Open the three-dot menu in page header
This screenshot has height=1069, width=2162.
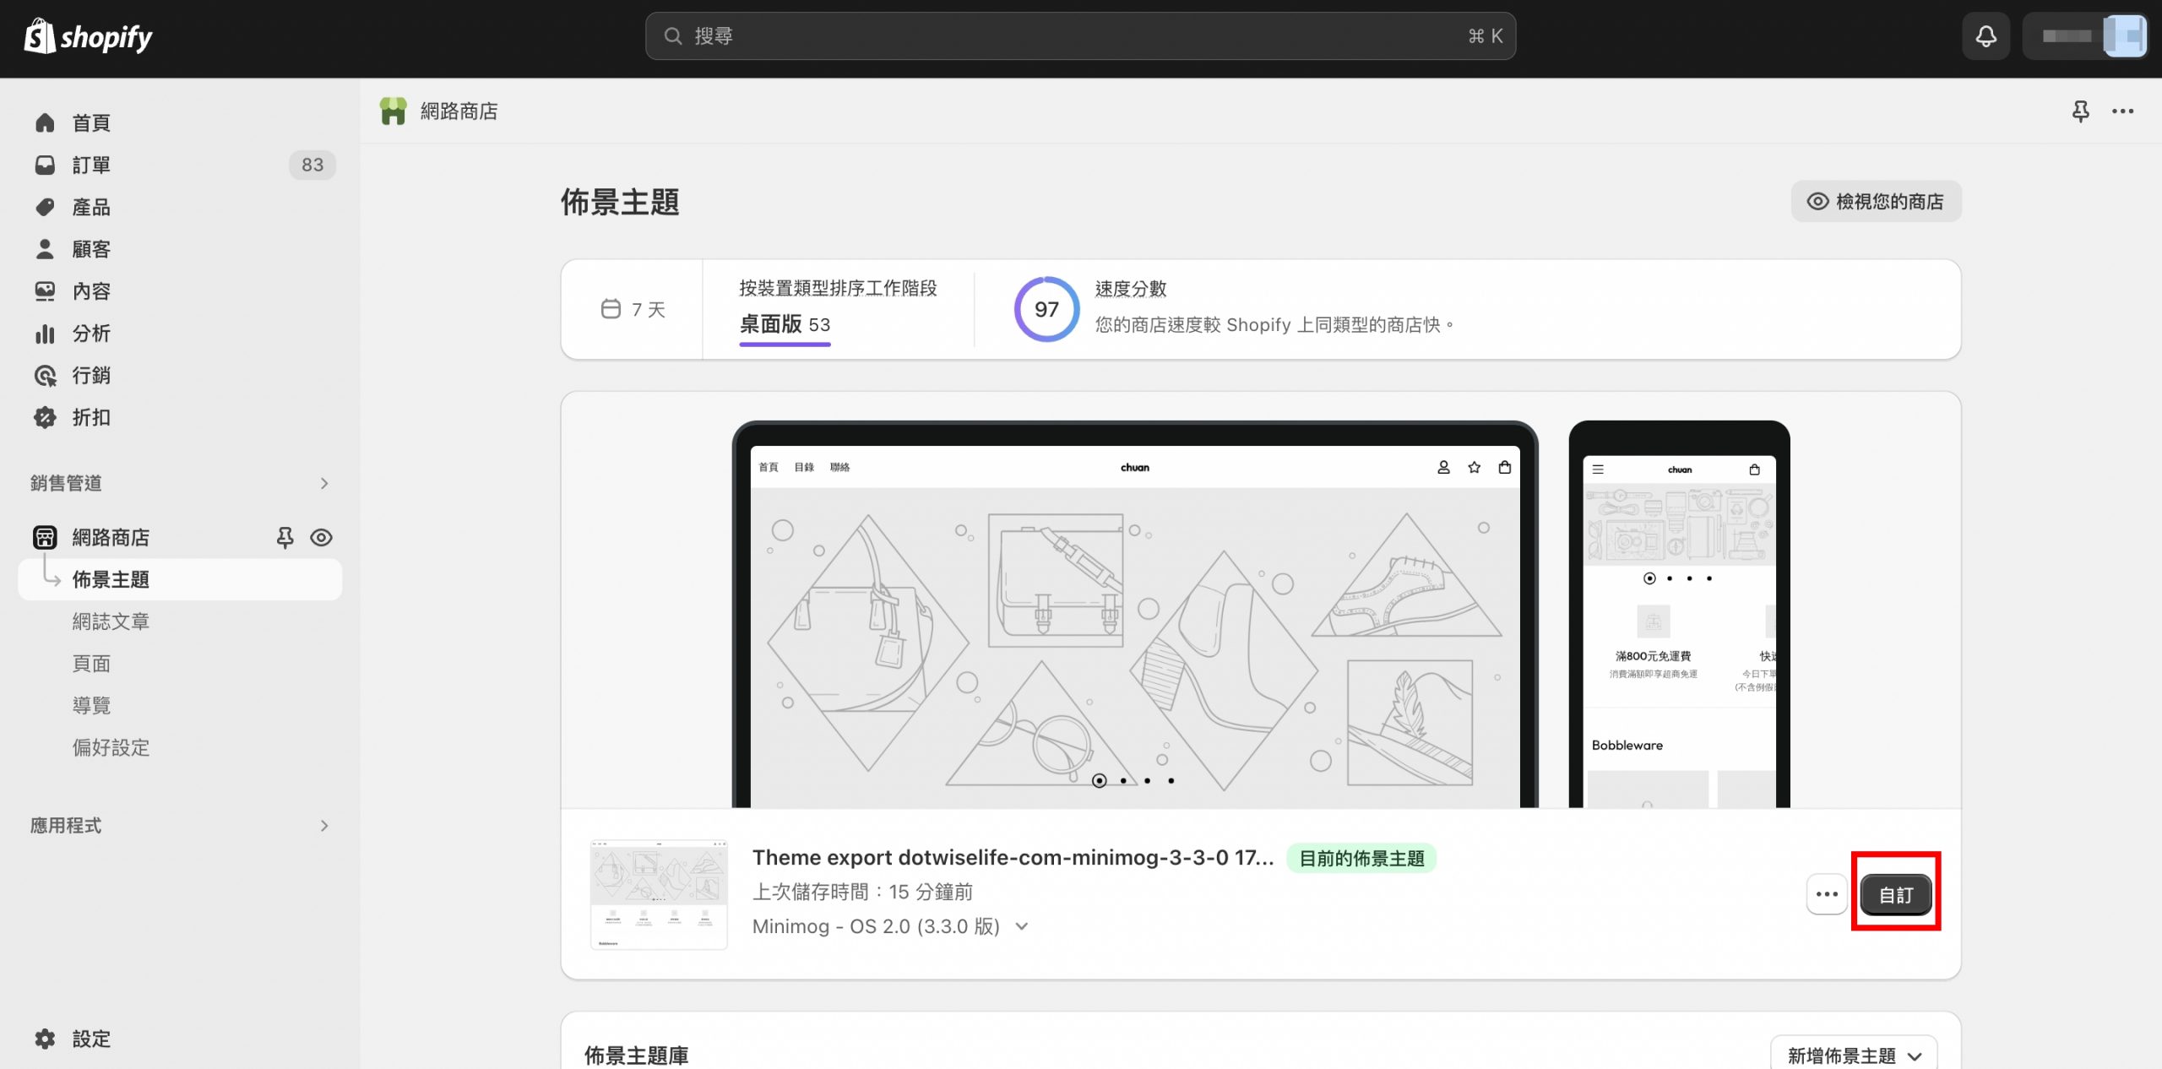coord(2122,111)
